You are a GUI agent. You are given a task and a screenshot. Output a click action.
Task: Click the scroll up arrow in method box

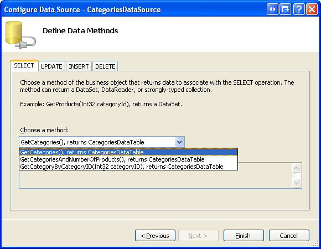click(x=297, y=168)
